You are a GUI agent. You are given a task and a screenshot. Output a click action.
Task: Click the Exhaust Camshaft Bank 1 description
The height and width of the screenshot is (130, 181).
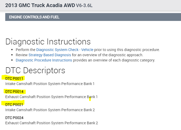[x=51, y=97]
